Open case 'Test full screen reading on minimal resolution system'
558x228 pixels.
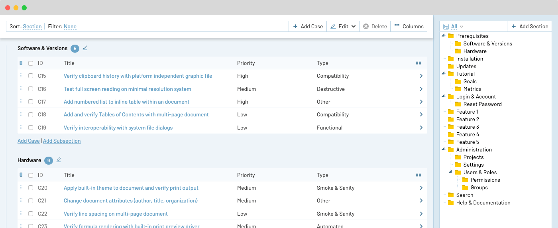pyautogui.click(x=128, y=89)
